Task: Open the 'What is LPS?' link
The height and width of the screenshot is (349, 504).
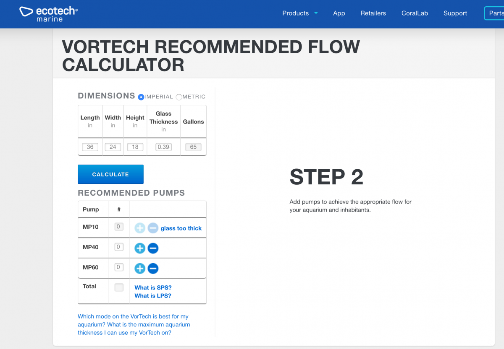Action: coord(153,296)
